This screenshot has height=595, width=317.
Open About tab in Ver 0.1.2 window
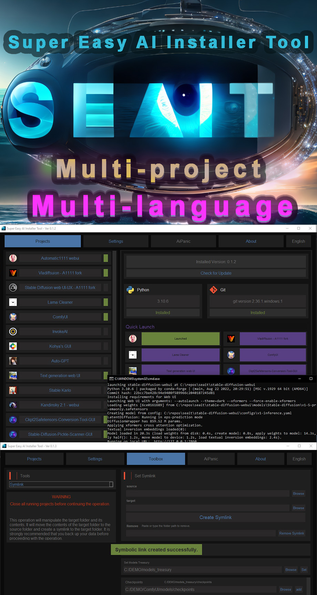coord(251,241)
